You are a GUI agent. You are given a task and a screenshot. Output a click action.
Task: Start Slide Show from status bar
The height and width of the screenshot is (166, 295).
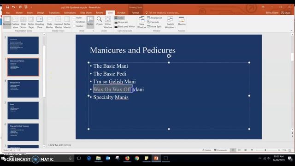pos(252,150)
